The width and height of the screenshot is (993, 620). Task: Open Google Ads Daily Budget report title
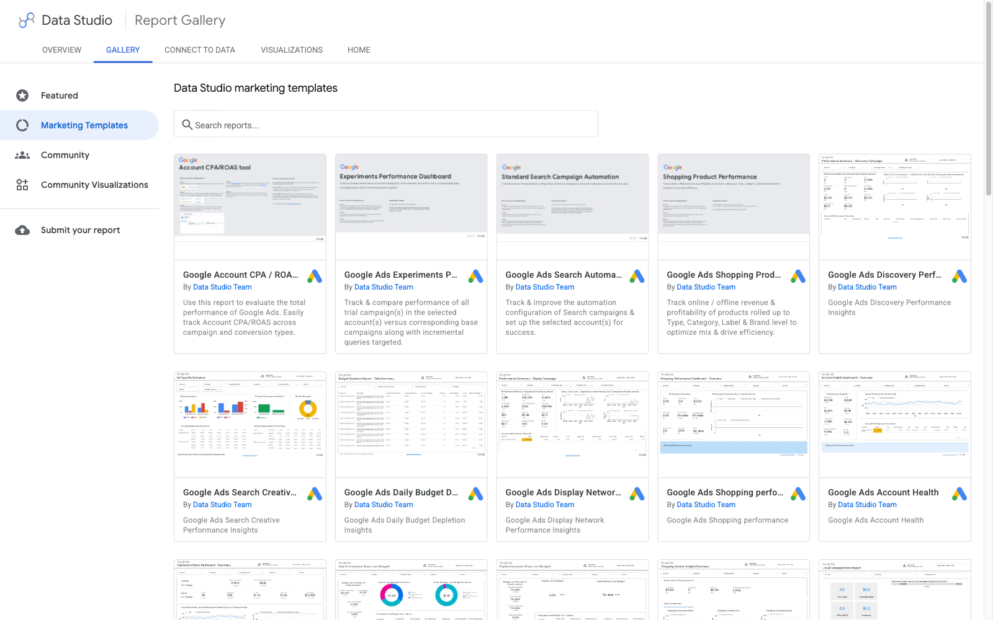[x=401, y=492]
